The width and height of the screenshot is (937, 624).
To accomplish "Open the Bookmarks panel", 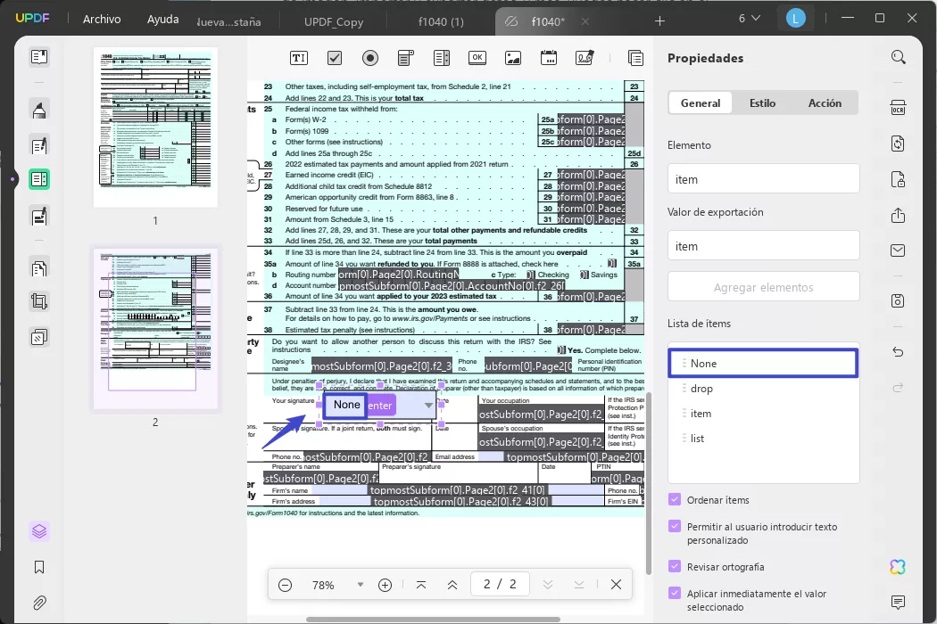I will pyautogui.click(x=39, y=567).
